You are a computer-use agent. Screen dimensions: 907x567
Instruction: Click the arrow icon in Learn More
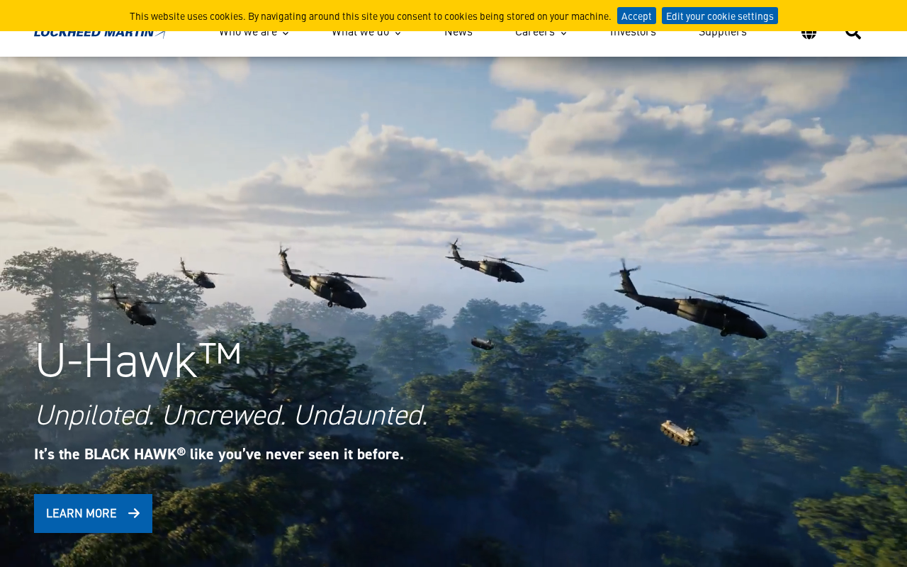pyautogui.click(x=134, y=513)
